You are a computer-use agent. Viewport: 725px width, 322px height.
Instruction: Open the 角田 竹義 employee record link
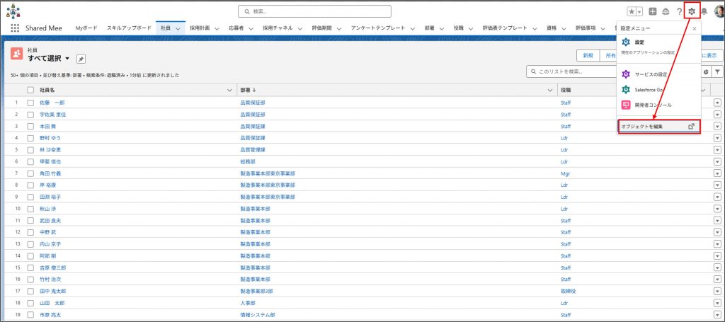pyautogui.click(x=50, y=173)
